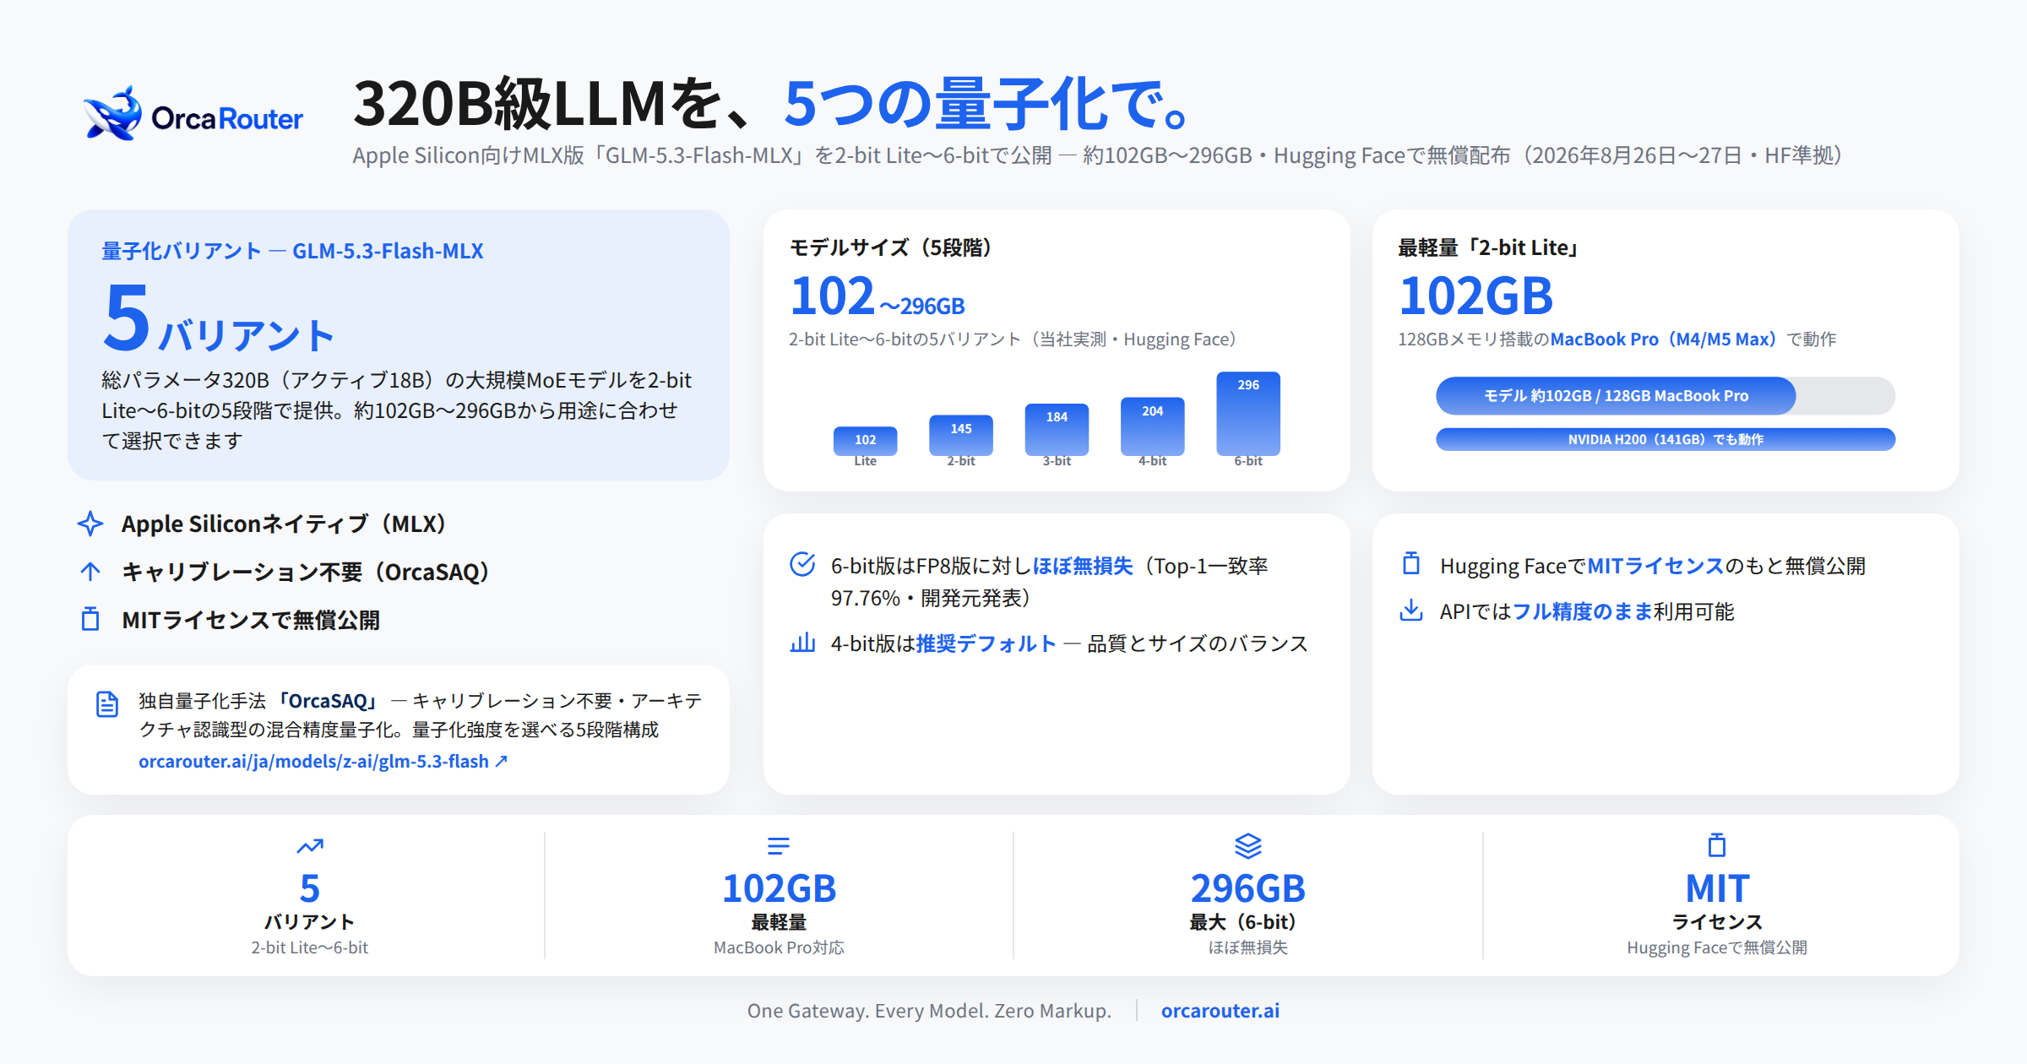Click the bold 「OrcaSAQ」 text in the method note
The height and width of the screenshot is (1064, 2027).
pos(326,701)
